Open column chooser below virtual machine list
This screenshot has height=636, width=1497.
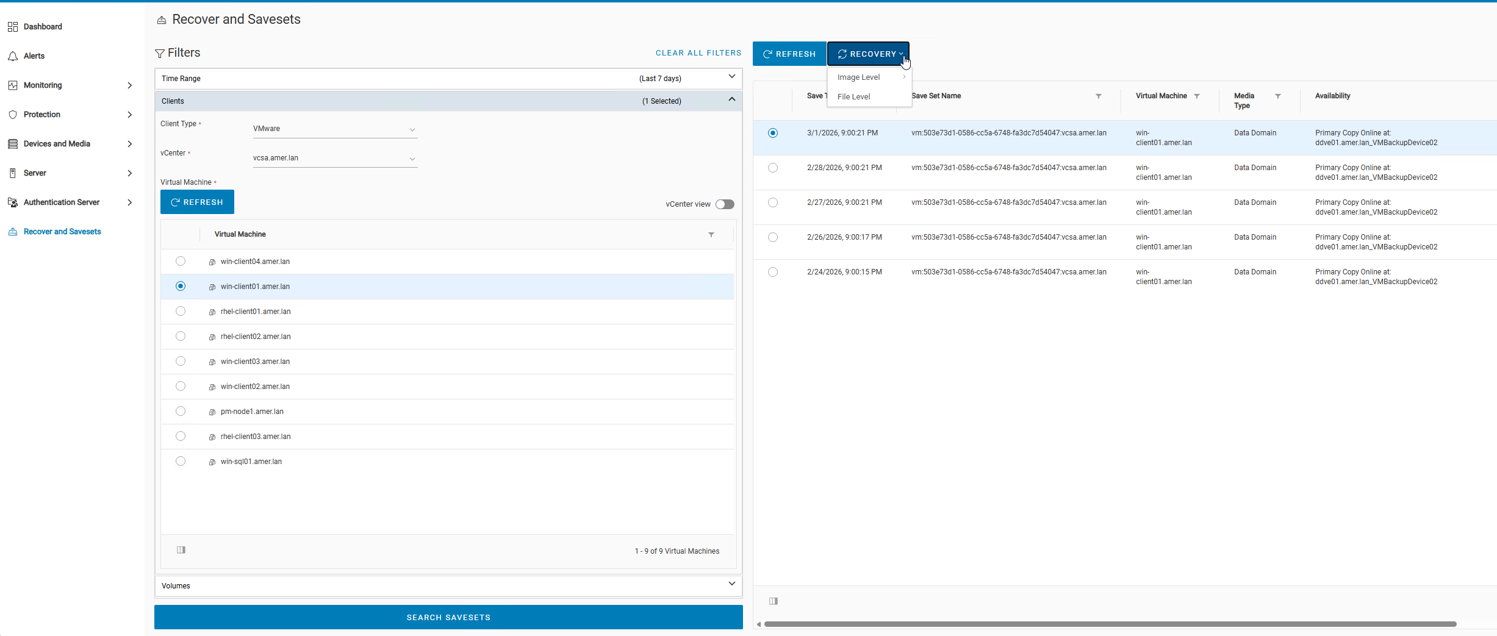click(181, 550)
